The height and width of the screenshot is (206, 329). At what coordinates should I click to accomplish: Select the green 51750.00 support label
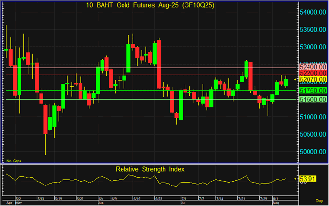point(311,91)
